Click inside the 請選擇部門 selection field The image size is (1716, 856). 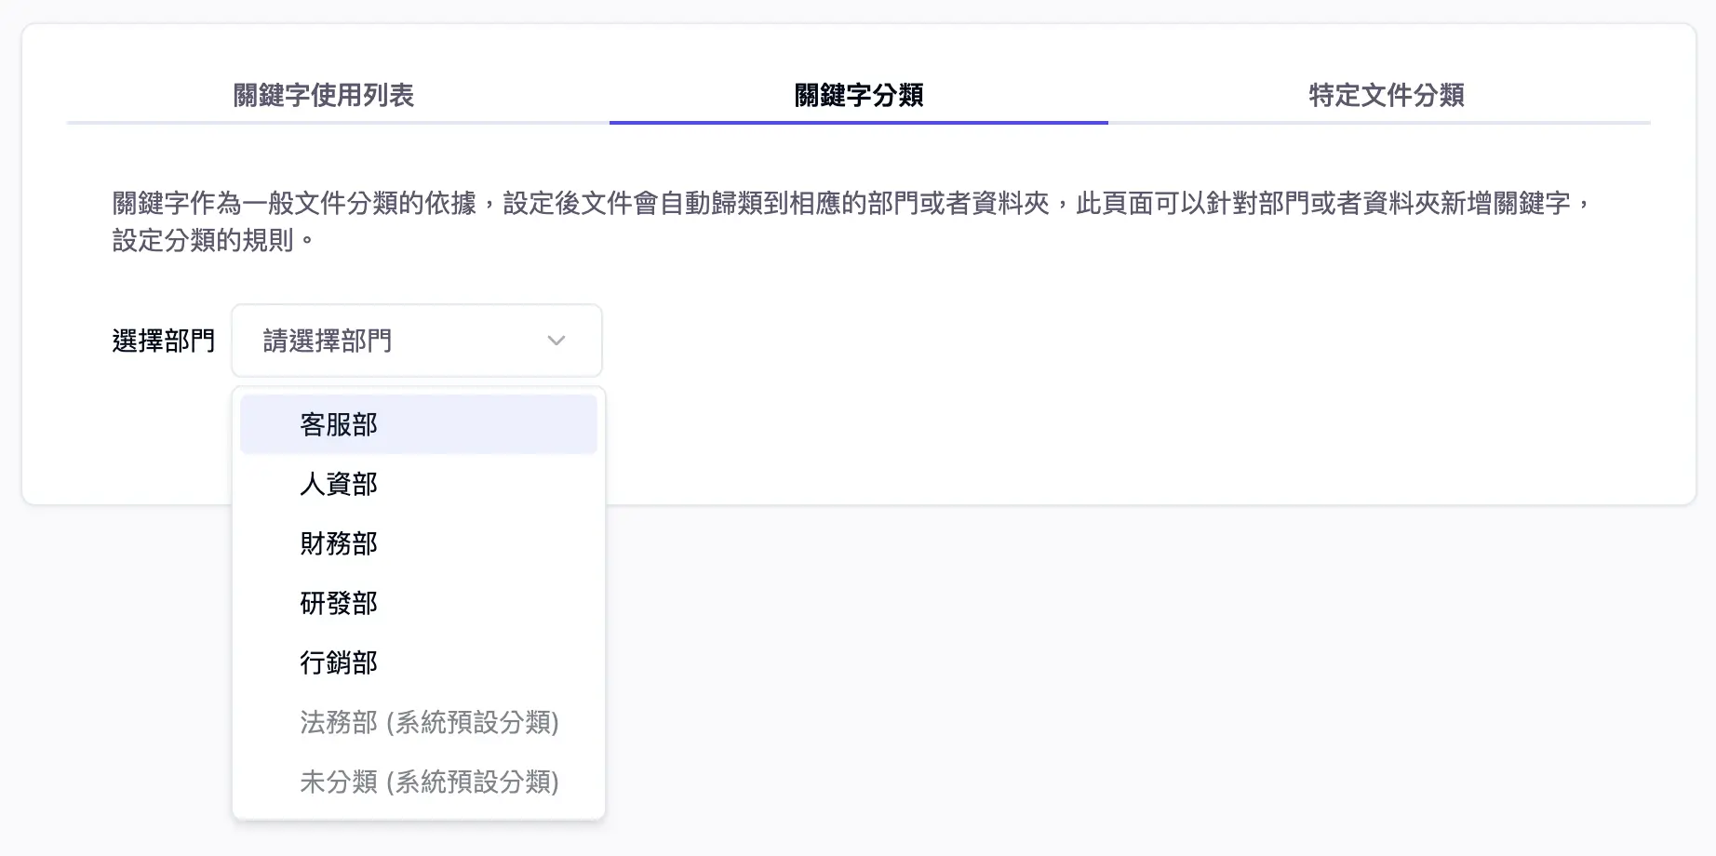pyautogui.click(x=391, y=341)
